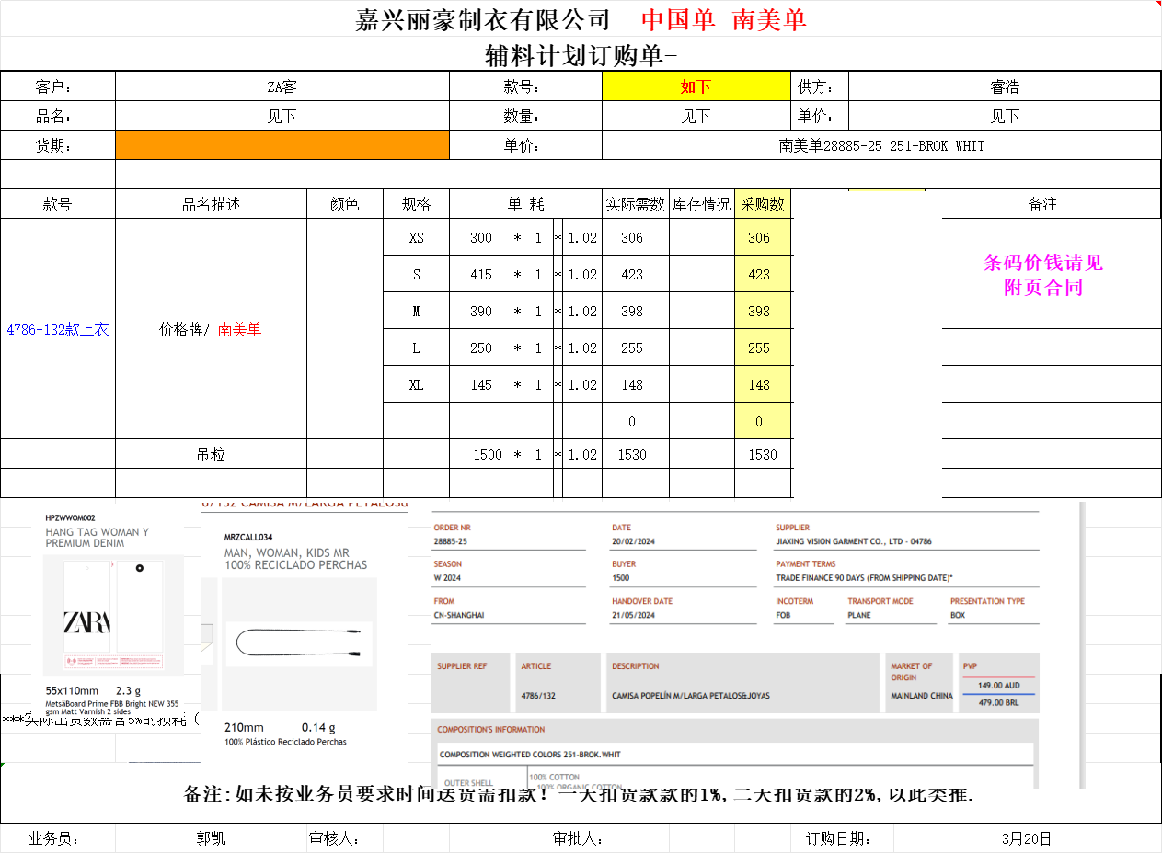This screenshot has height=853, width=1162.
Task: Select the 210mm hanger loop string image
Action: point(299,641)
